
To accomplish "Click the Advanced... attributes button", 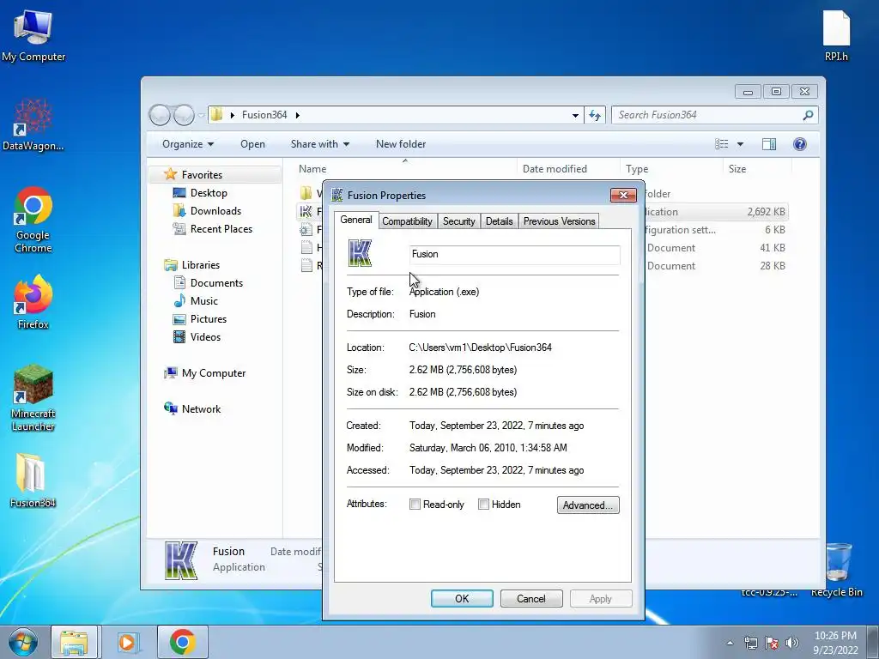I will 588,505.
